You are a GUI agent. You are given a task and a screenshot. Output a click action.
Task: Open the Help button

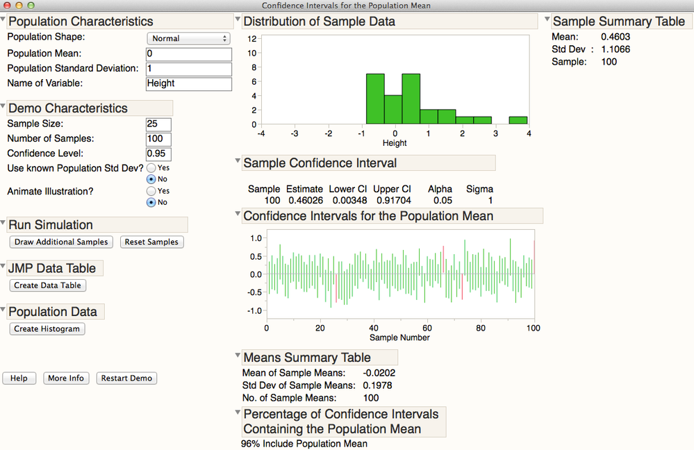coord(19,378)
